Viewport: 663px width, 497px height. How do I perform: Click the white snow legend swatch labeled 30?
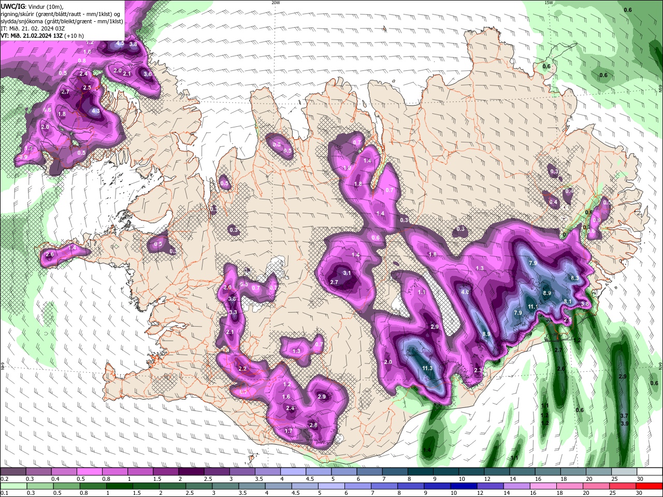649,472
